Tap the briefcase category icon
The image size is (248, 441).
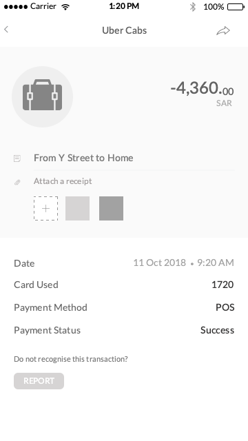pyautogui.click(x=43, y=96)
